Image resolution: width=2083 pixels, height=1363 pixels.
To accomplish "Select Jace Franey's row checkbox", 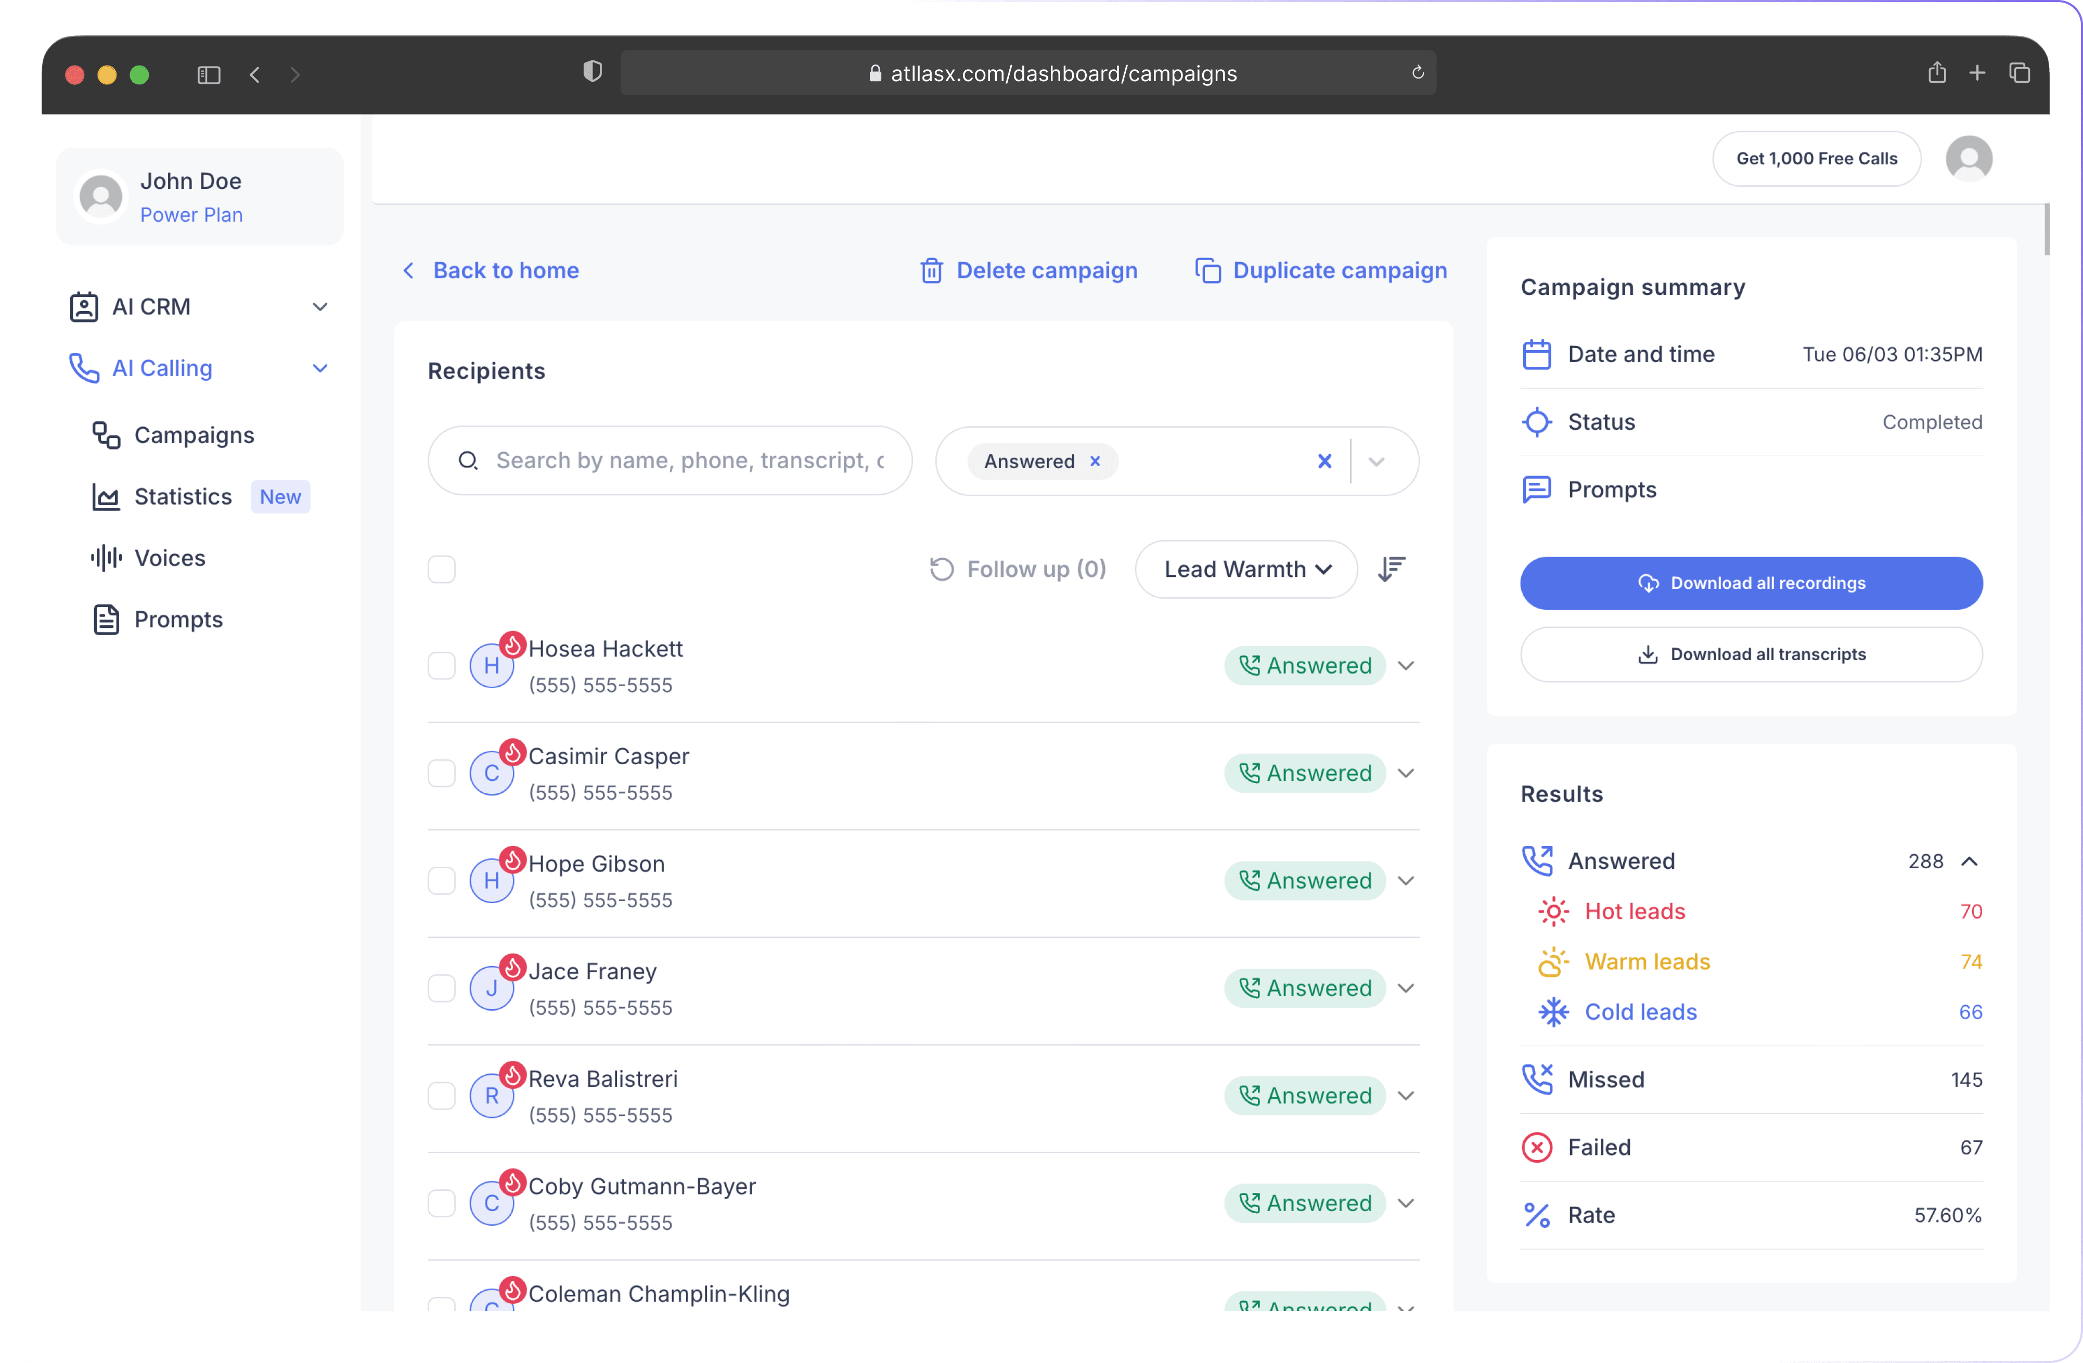I will tap(442, 988).
